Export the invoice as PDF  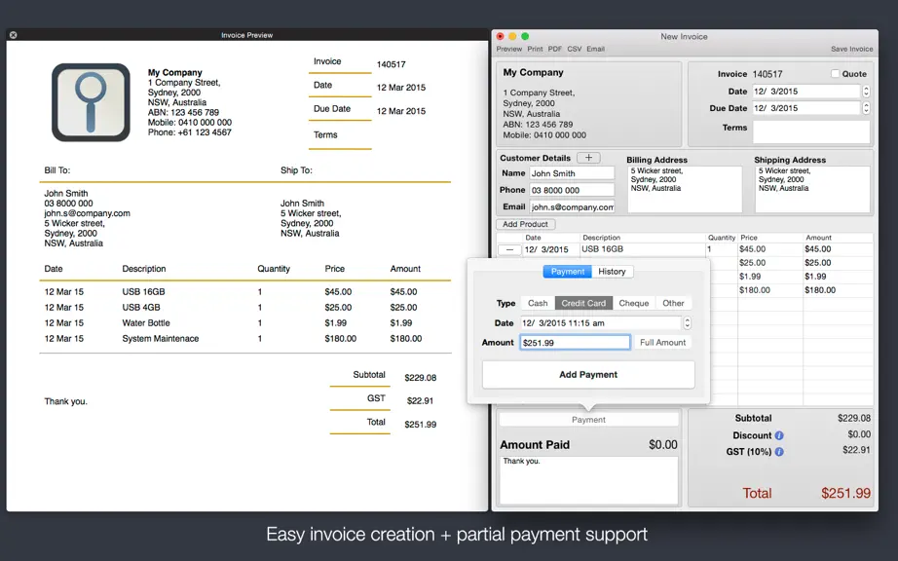point(554,50)
